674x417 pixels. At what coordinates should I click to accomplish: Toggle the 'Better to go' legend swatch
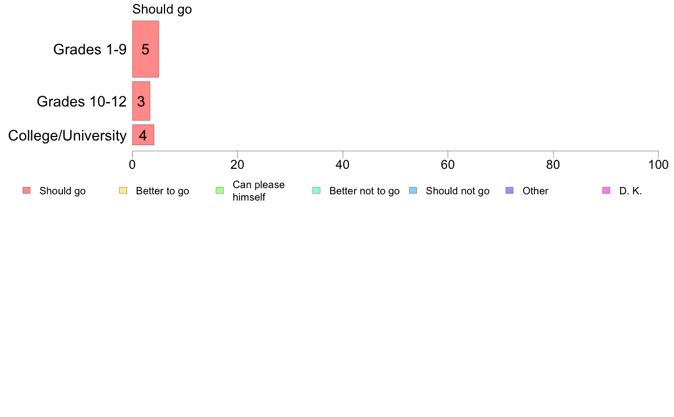(123, 190)
